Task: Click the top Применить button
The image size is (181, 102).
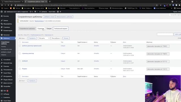Action: click(x=32, y=38)
